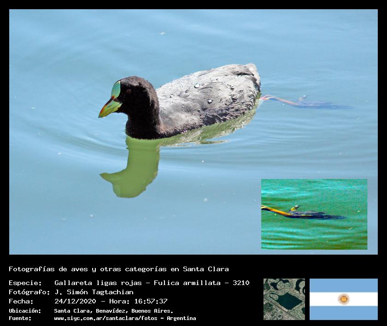Click the location Santa Clara, Benavídez, Buenos Aires

(x=113, y=311)
